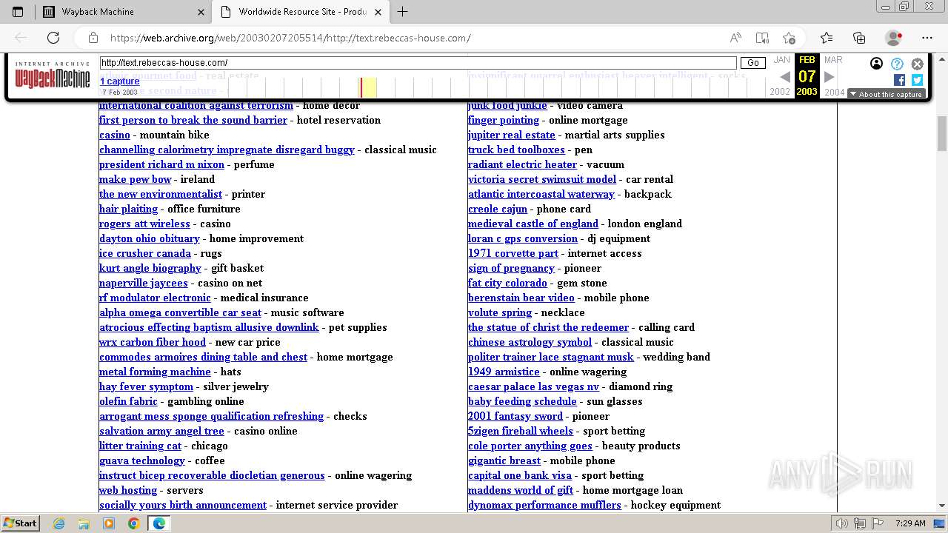Open the creole cajun link
This screenshot has height=533, width=948.
pyautogui.click(x=498, y=209)
